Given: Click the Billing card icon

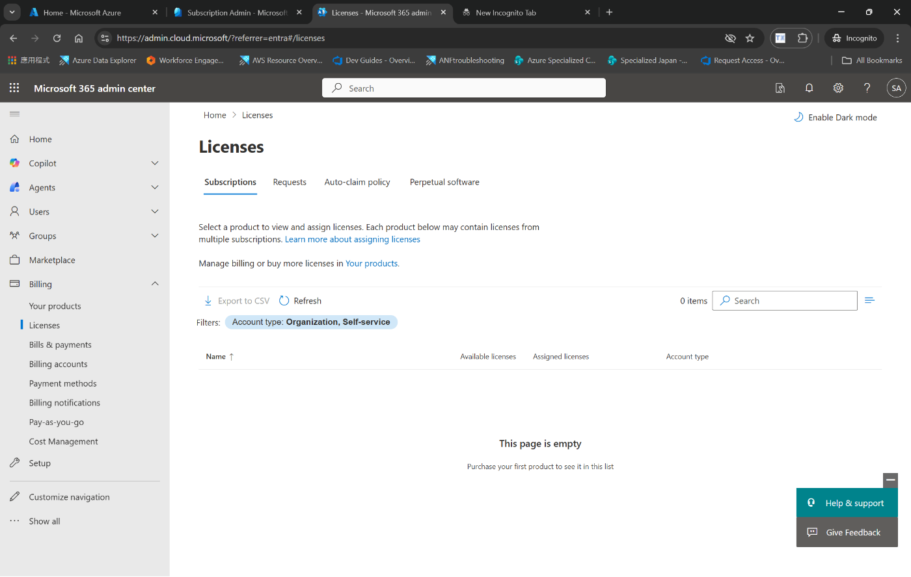Looking at the screenshot, I should pyautogui.click(x=14, y=284).
